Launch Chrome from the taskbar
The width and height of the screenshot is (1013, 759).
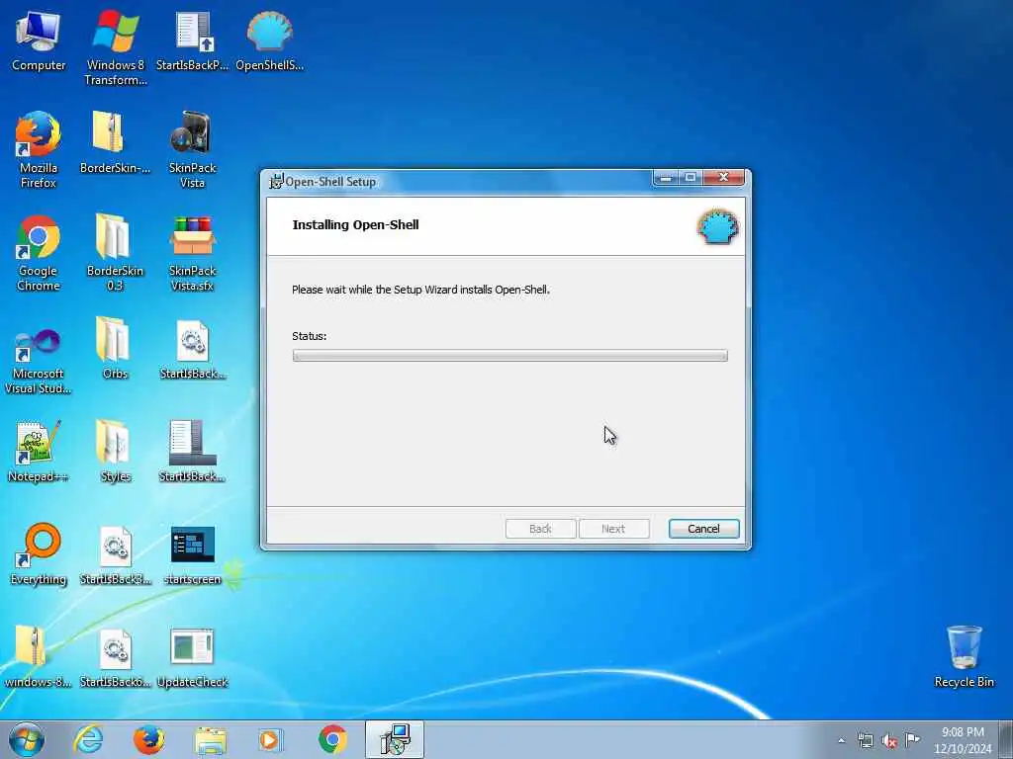pyautogui.click(x=332, y=739)
